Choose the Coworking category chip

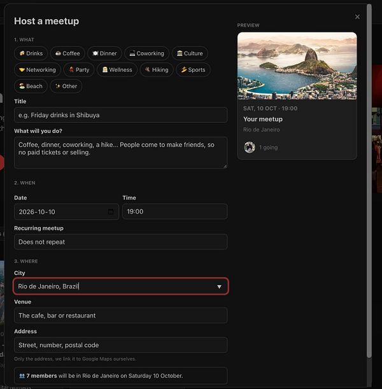point(146,53)
